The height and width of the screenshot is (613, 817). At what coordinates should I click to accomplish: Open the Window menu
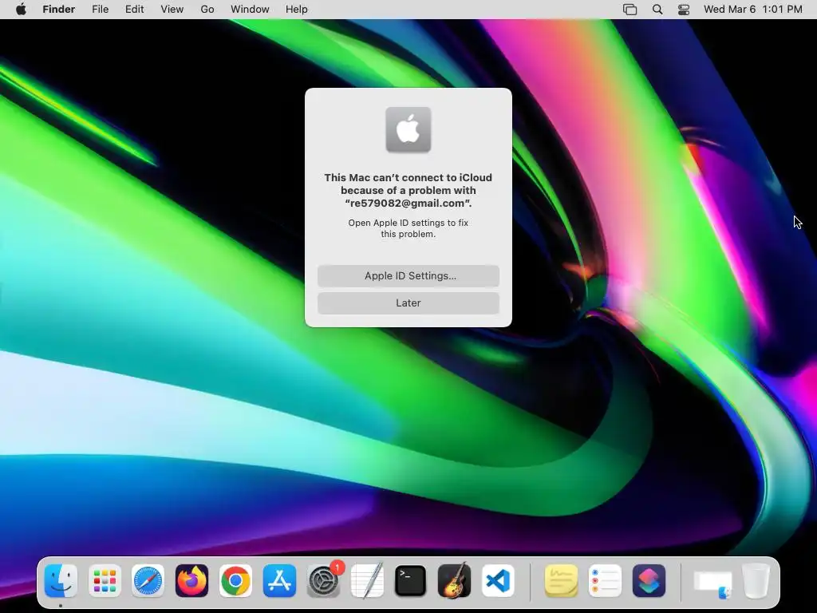250,10
